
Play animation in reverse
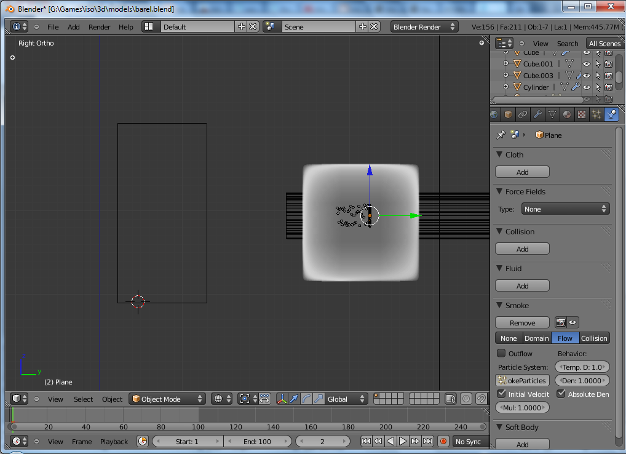coord(390,441)
